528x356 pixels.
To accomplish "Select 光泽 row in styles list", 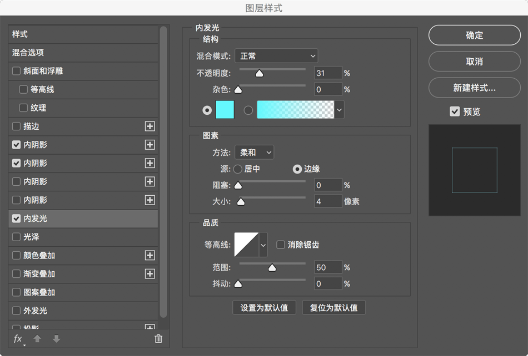I will [83, 237].
